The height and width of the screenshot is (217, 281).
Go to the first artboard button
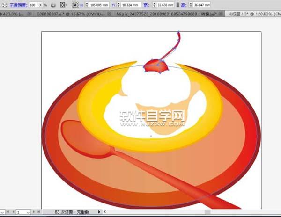coord(7,212)
